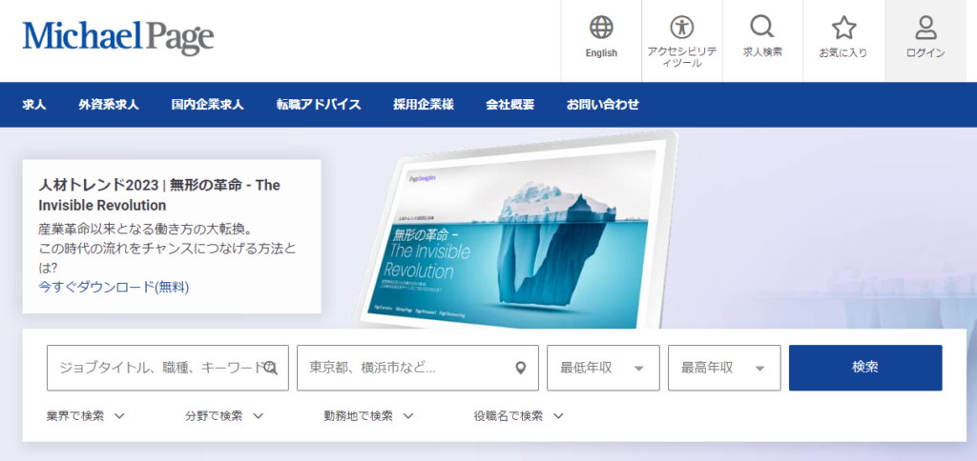The width and height of the screenshot is (977, 461).
Task: Expand 勤務地で検索 section
Action: click(x=369, y=416)
